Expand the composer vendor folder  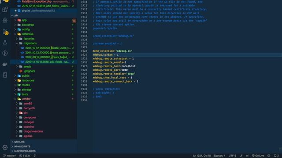tap(44, 118)
